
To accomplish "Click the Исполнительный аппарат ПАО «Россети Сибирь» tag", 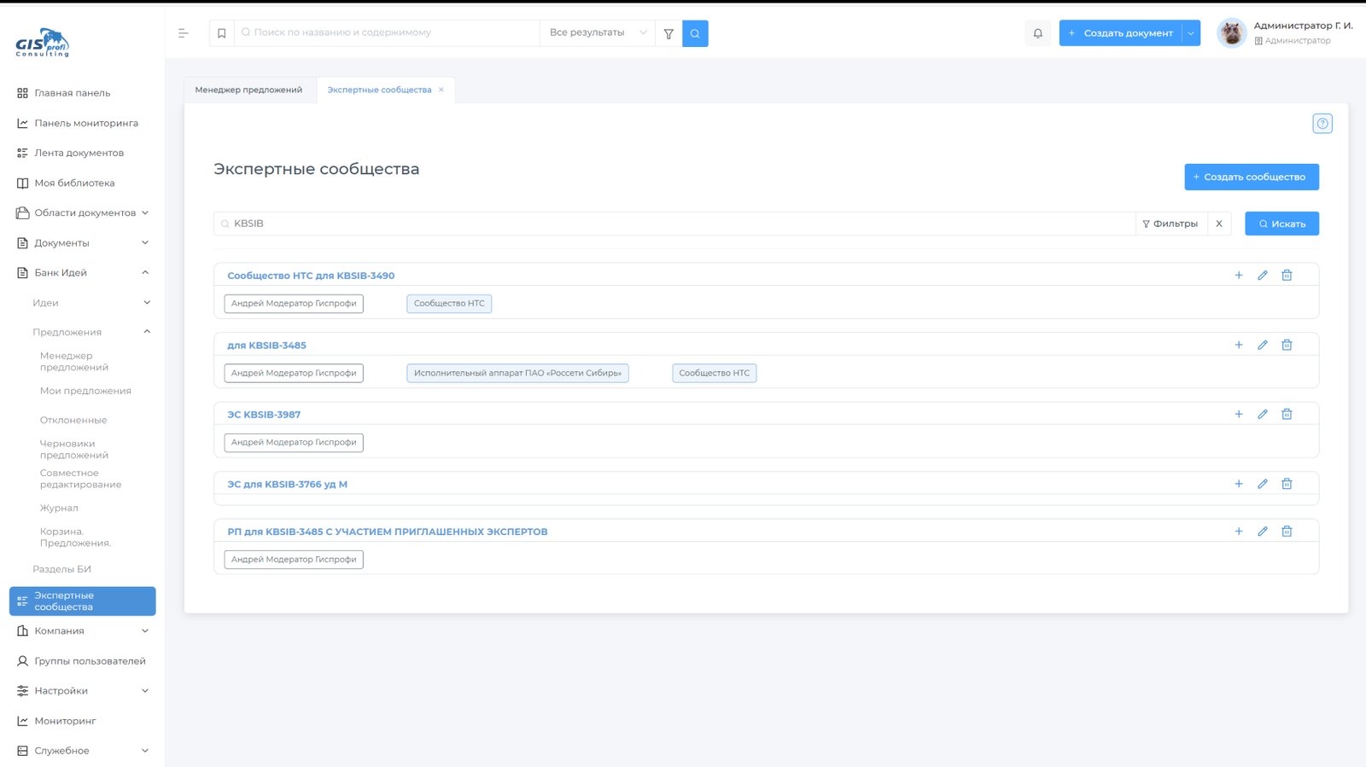I will pos(518,373).
